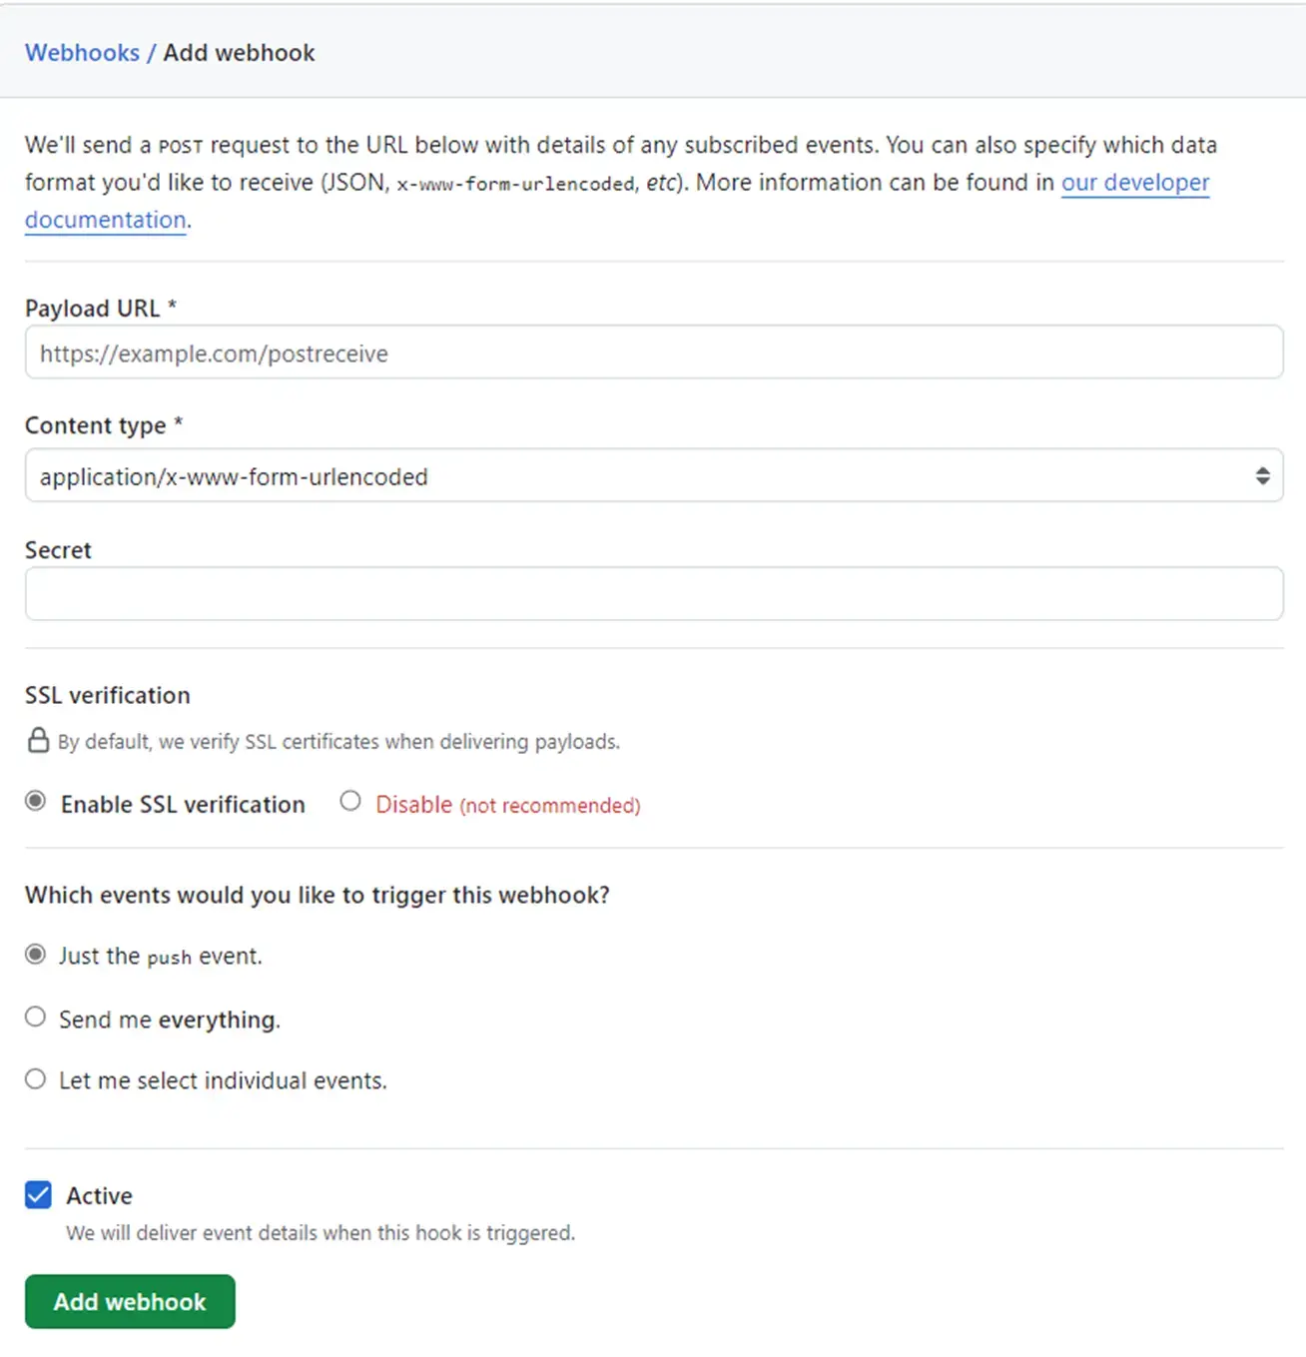1306x1357 pixels.
Task: Focus the Payload URL input field
Action: pyautogui.click(x=653, y=352)
